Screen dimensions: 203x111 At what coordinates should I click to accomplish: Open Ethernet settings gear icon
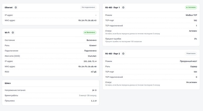[16, 8]
